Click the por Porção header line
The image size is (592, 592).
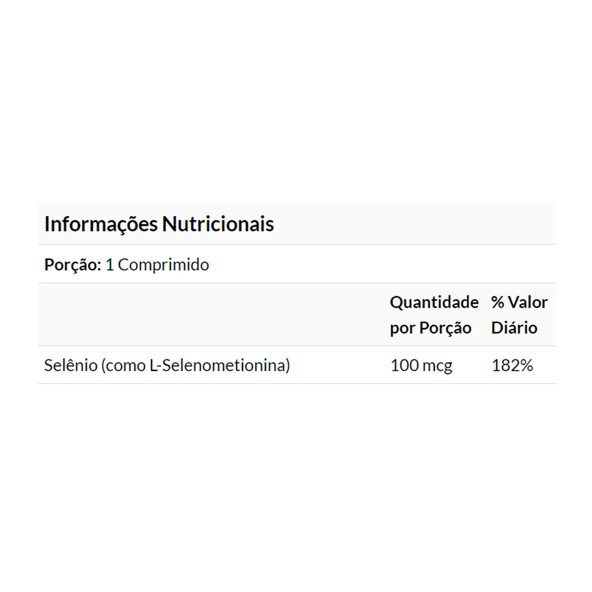tap(430, 328)
